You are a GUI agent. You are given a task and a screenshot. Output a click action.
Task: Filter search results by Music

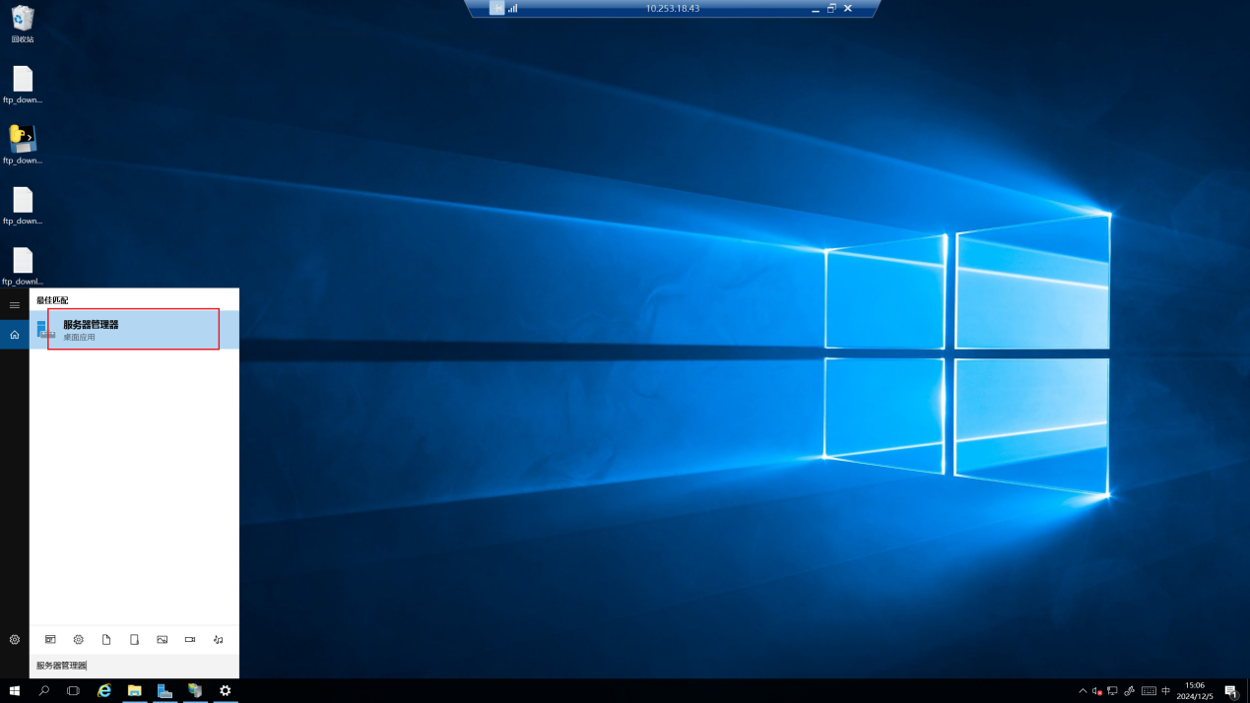point(218,639)
